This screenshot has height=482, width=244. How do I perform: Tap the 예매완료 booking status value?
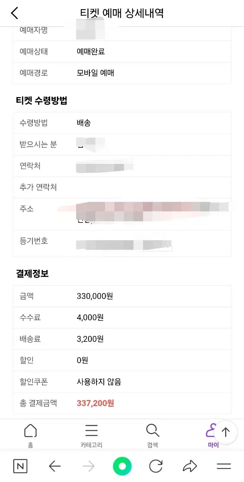[91, 51]
